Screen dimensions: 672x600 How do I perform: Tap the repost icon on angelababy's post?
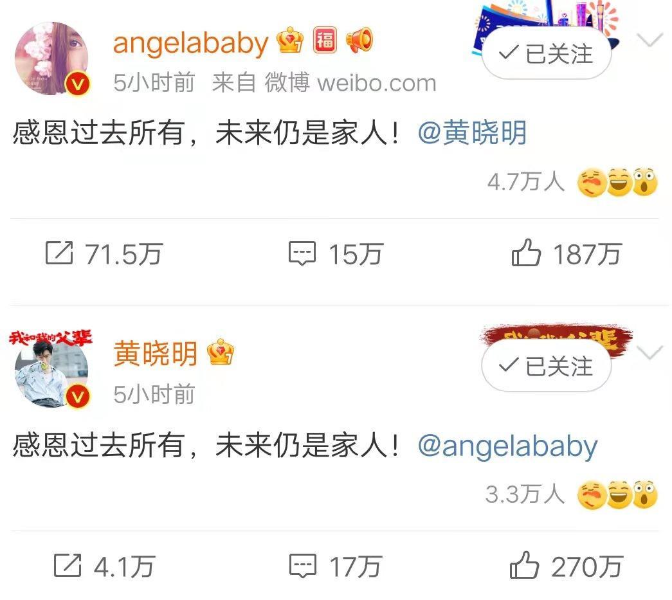point(59,253)
